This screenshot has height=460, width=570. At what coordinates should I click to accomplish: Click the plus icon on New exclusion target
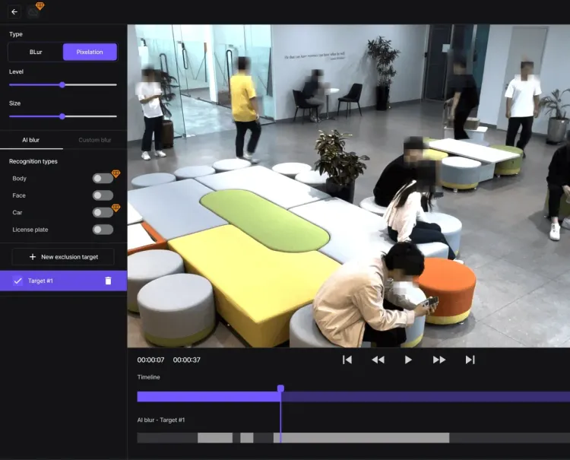[x=33, y=257]
